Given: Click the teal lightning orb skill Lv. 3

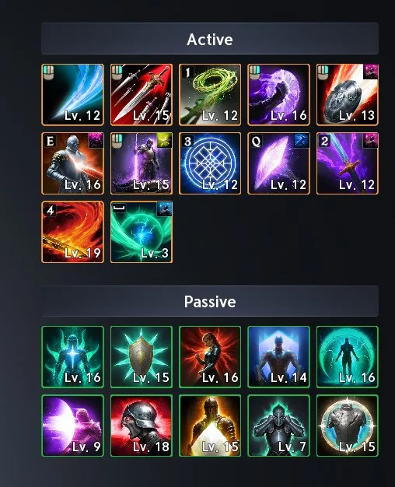Looking at the screenshot, I should (142, 232).
